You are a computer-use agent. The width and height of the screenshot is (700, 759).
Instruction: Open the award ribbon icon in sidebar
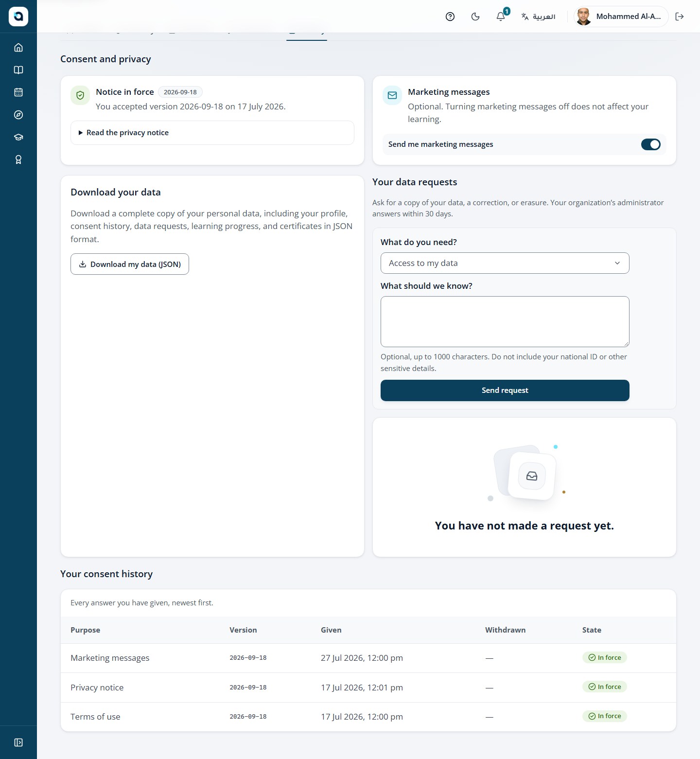[18, 159]
